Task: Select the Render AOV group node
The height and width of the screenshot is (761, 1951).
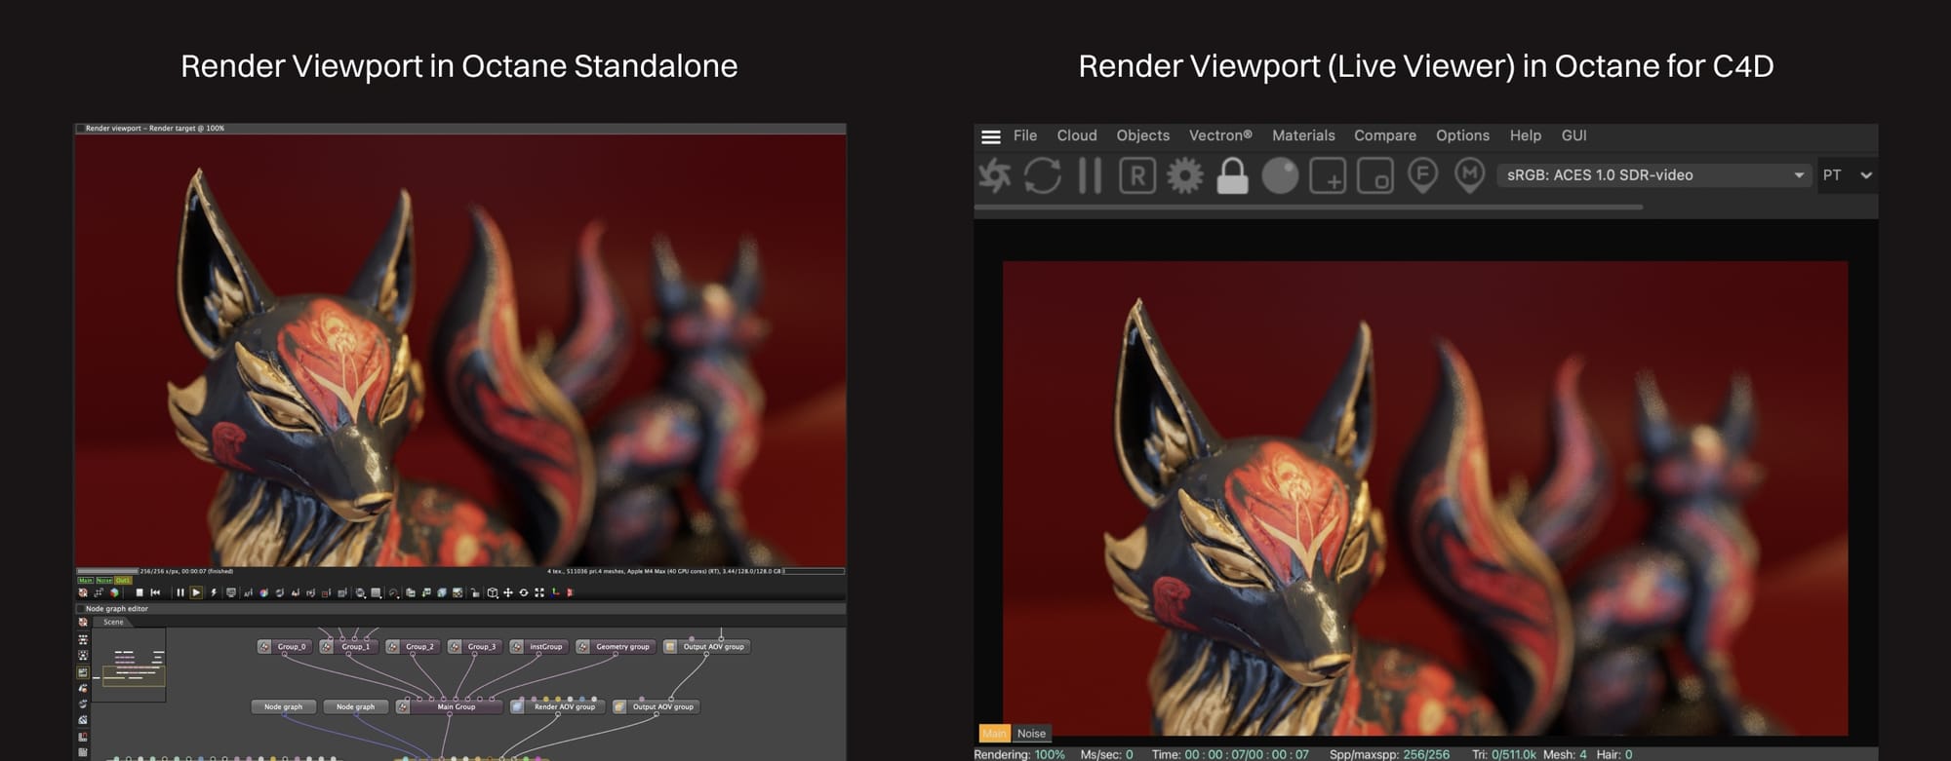Action: tap(558, 706)
